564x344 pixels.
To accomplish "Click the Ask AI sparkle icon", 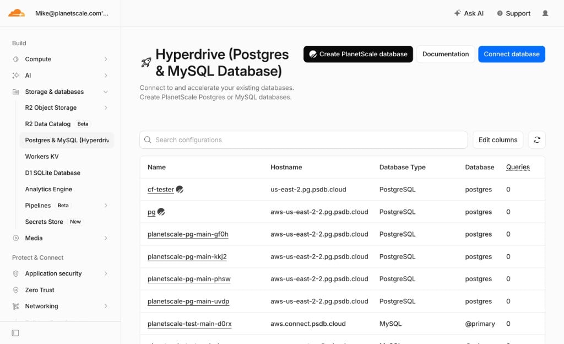I will pyautogui.click(x=457, y=13).
